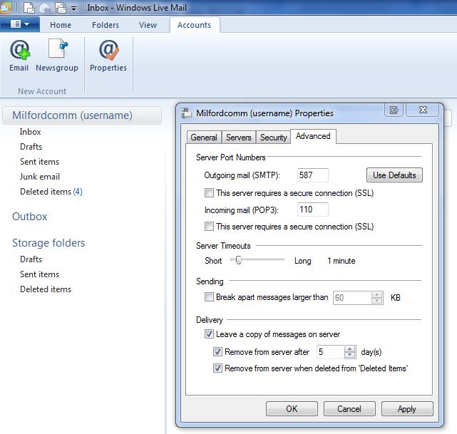Image resolution: width=457 pixels, height=434 pixels.
Task: Toggle Remove from server when deleted checkbox
Action: (217, 368)
